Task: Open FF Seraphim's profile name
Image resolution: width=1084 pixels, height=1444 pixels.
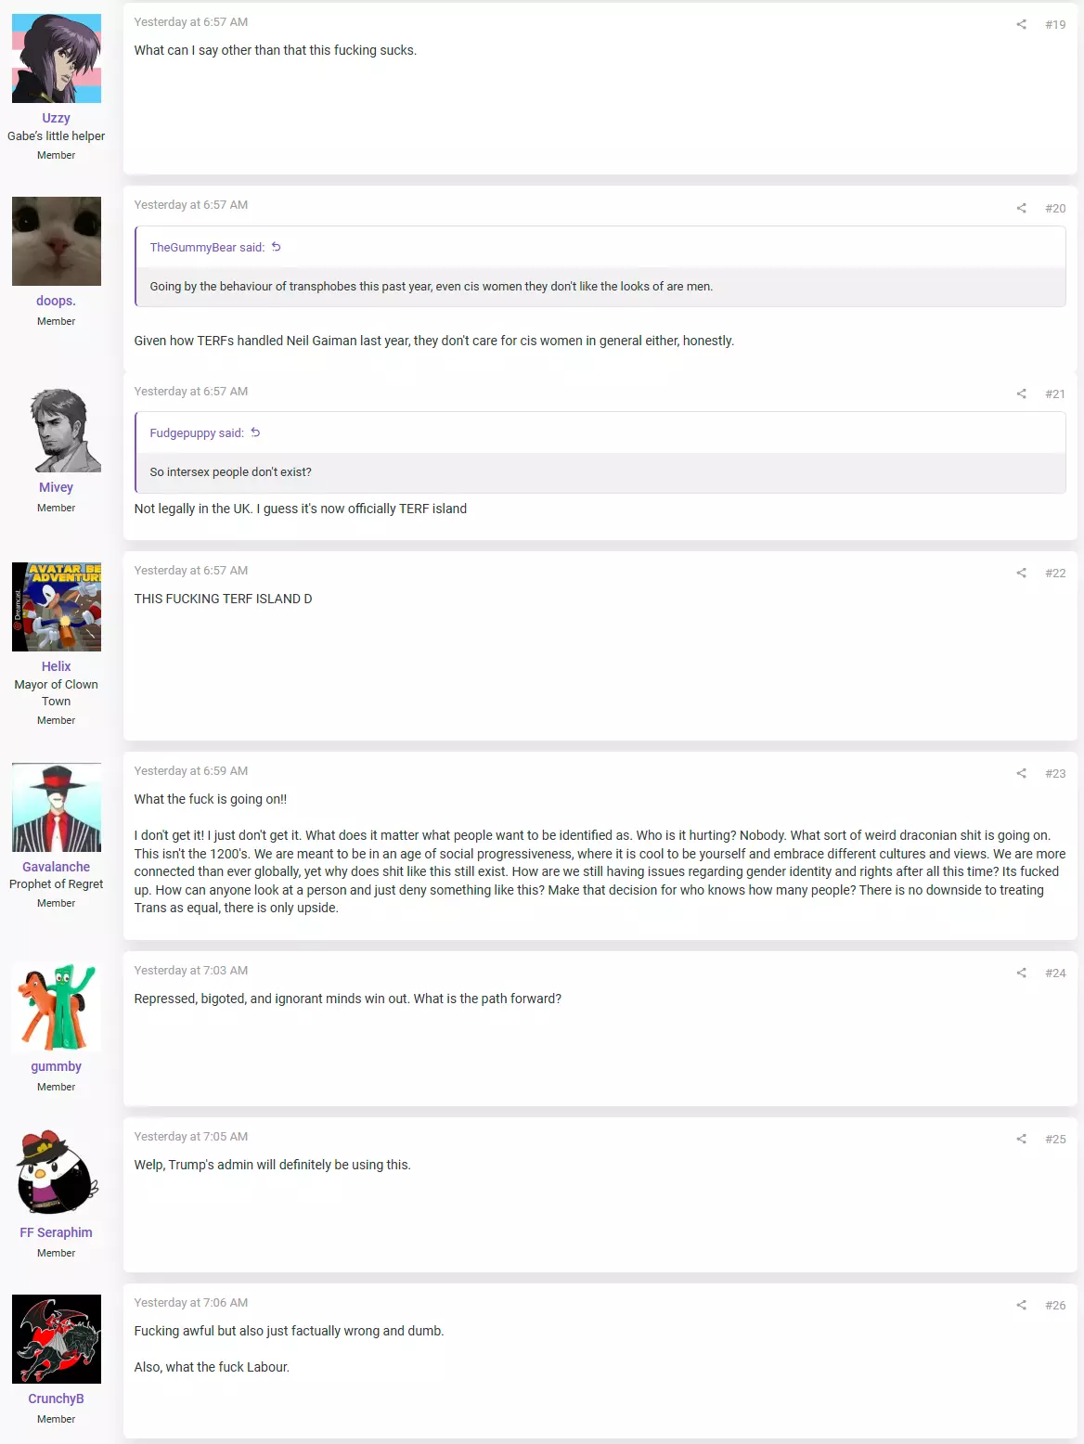Action: tap(56, 1232)
